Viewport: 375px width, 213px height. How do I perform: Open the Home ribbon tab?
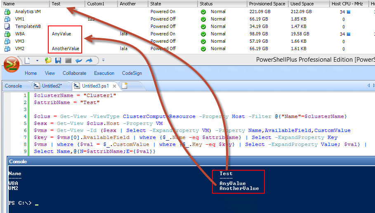tap(31, 73)
